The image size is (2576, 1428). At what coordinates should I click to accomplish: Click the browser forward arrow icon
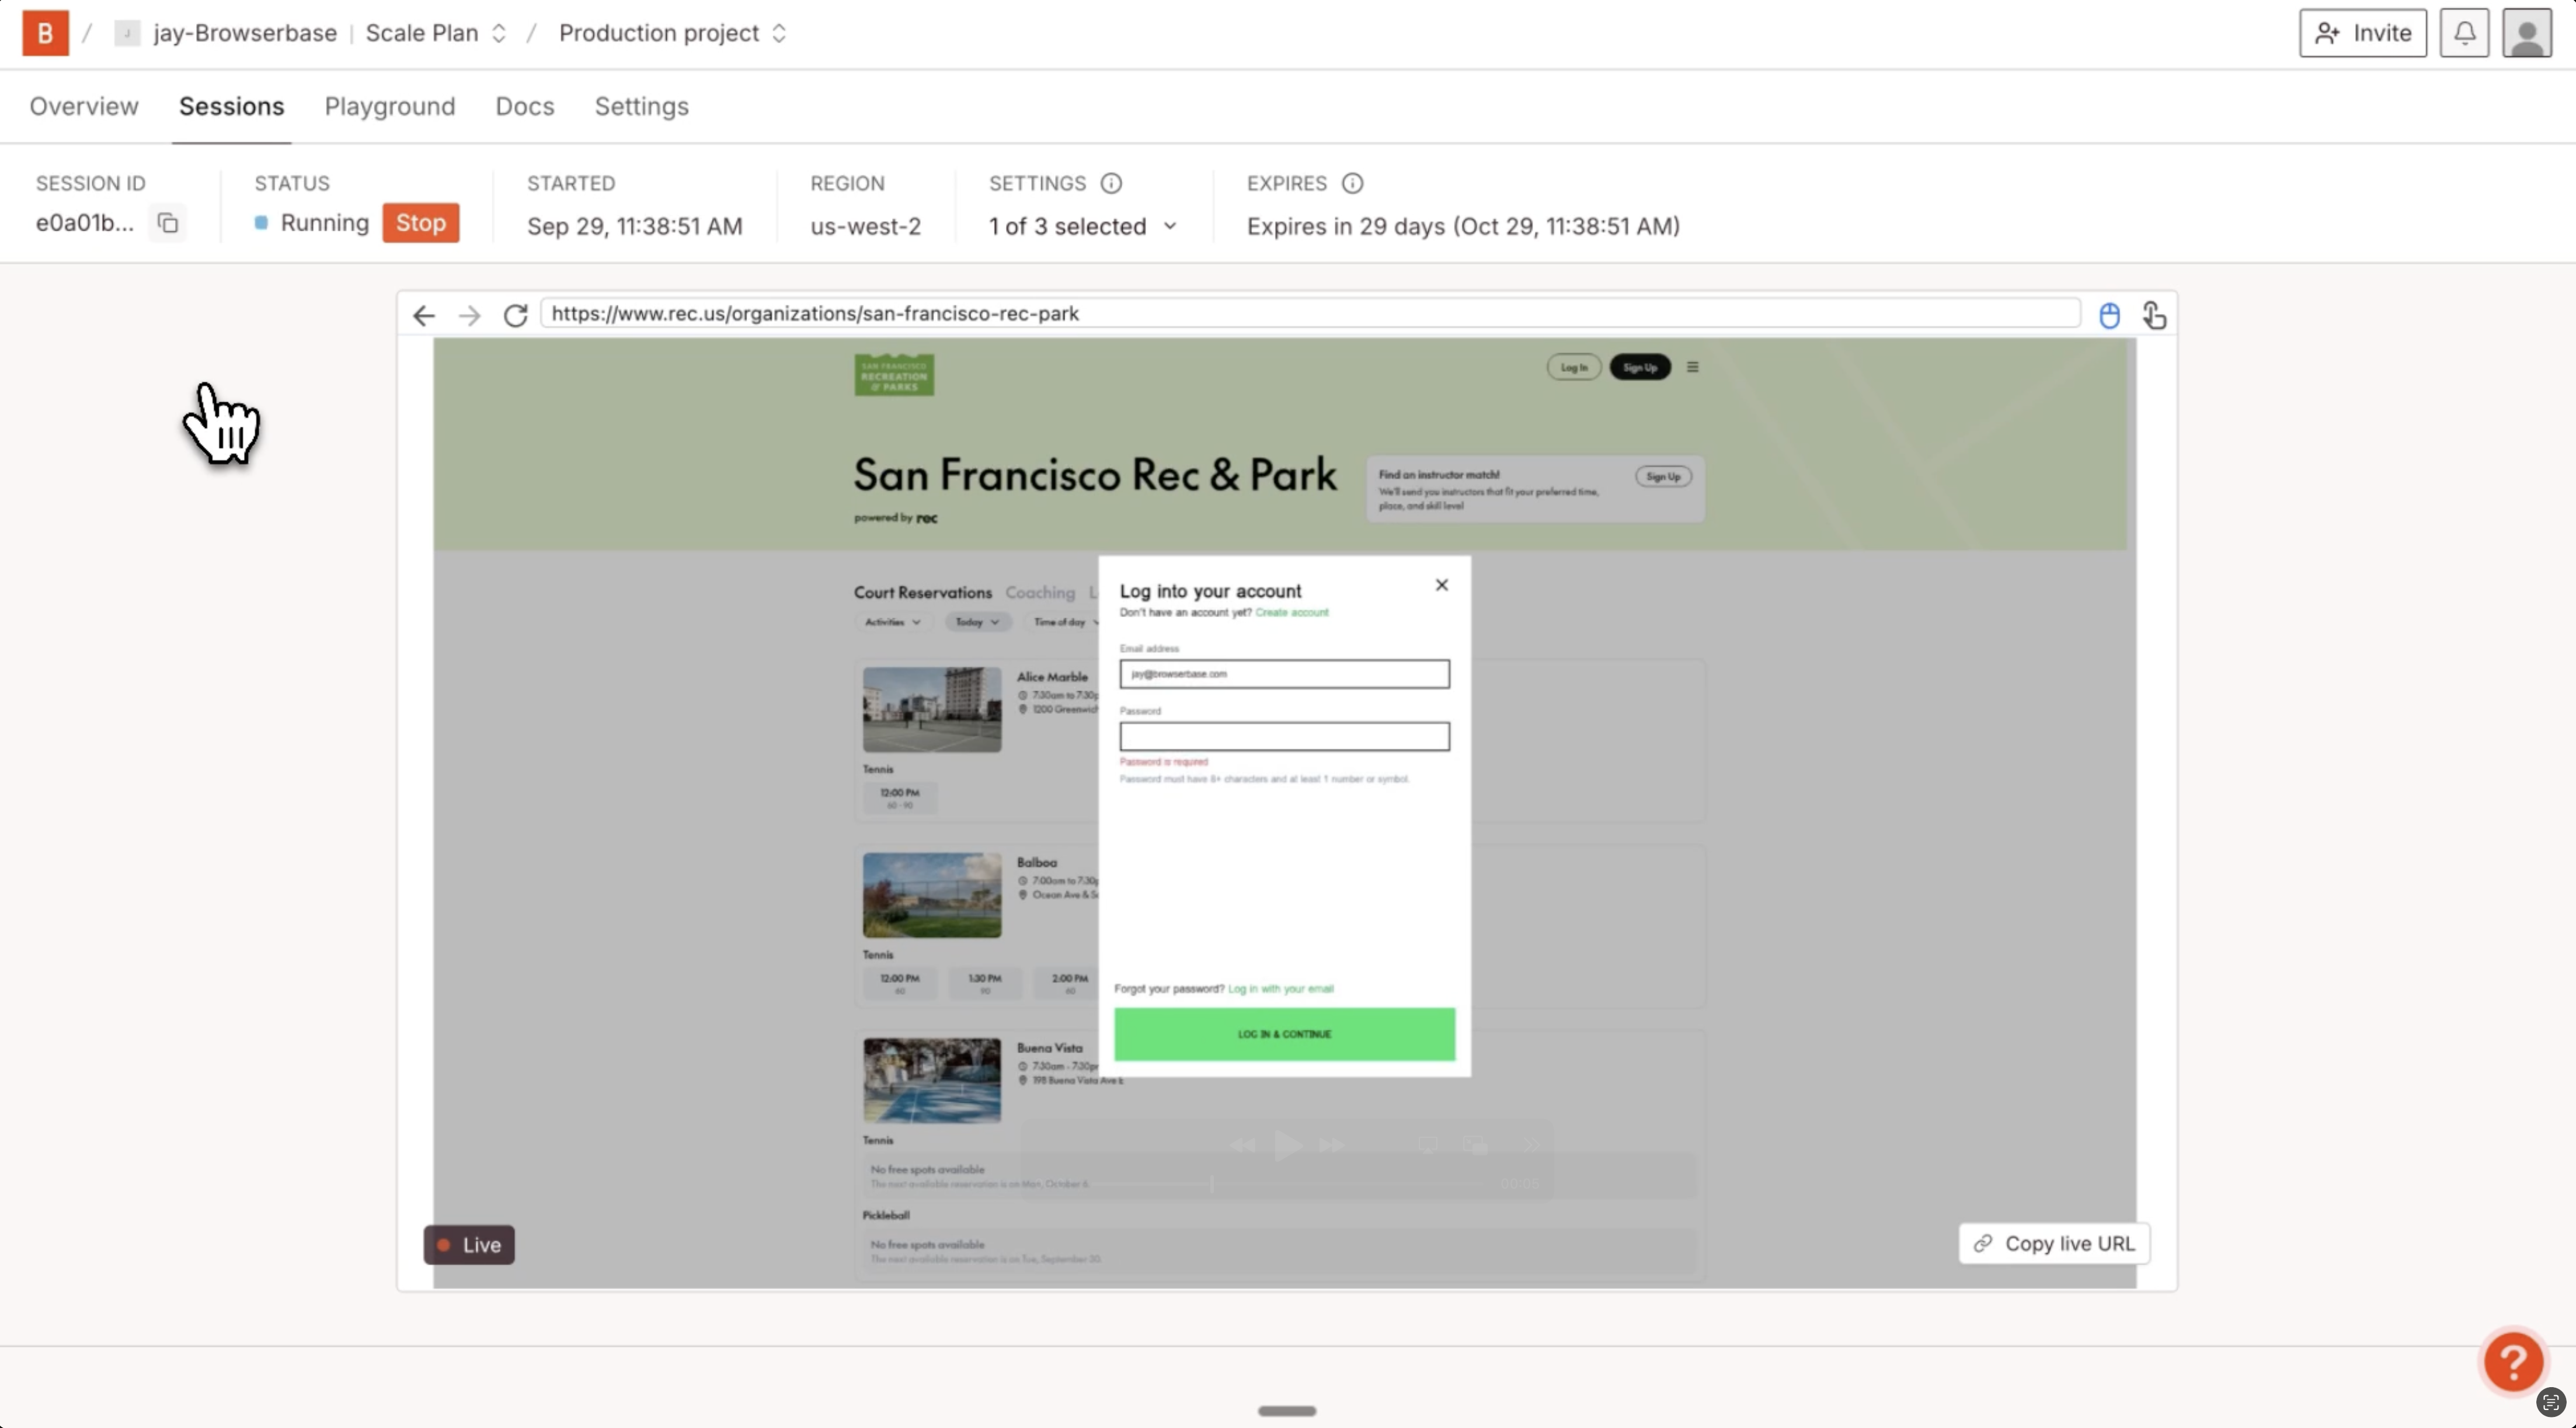tap(469, 316)
